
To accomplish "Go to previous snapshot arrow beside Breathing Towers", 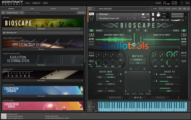I will (x=128, y=18).
